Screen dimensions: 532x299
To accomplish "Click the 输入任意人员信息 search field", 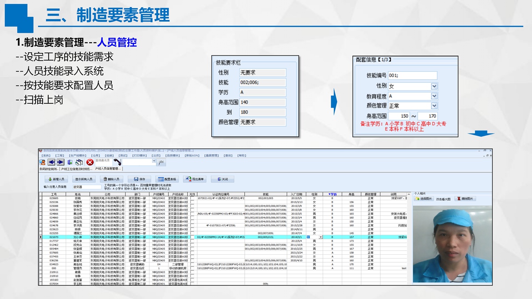I will 86,187.
